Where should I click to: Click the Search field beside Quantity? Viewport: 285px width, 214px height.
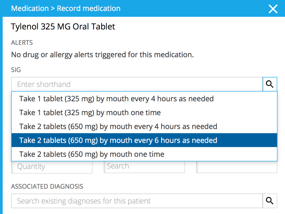(x=144, y=166)
